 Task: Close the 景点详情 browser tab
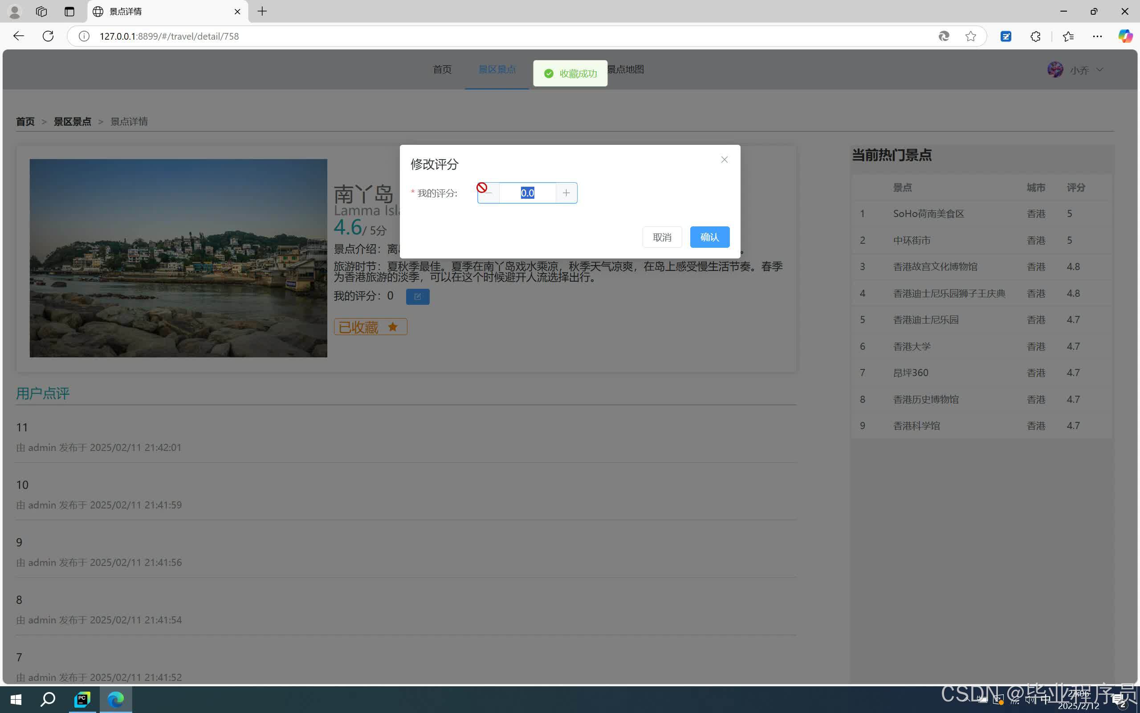(x=237, y=12)
